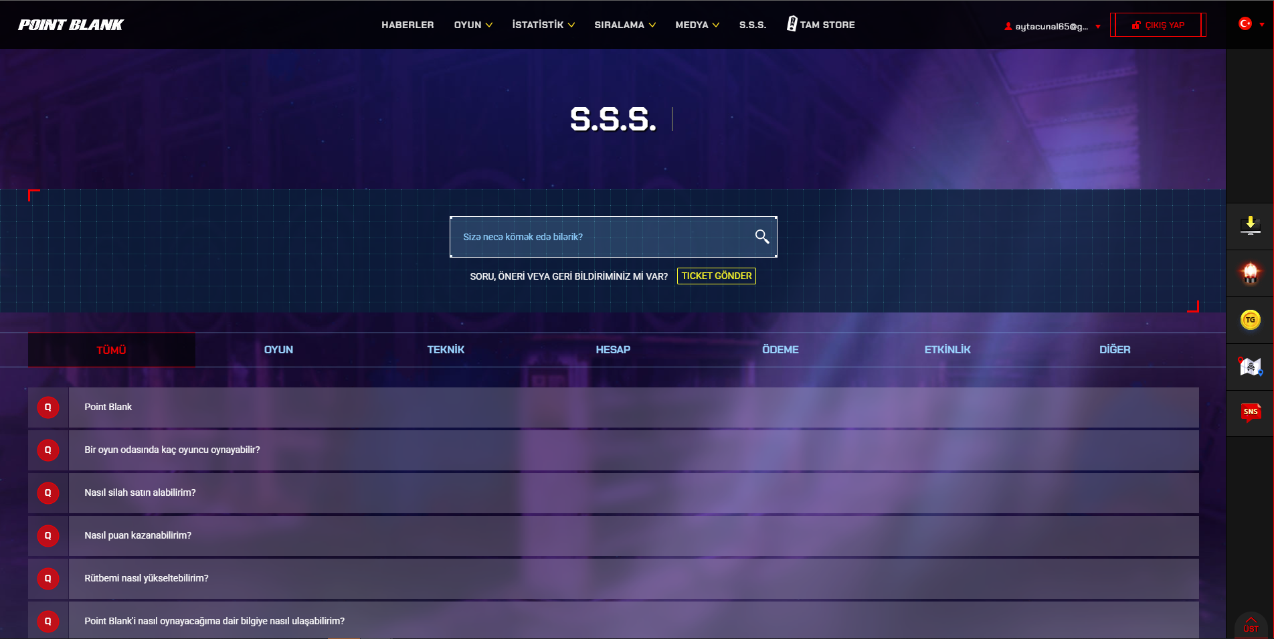Screen dimensions: 1274x639
Task: Click the TAM STORE tag icon
Action: coord(792,24)
